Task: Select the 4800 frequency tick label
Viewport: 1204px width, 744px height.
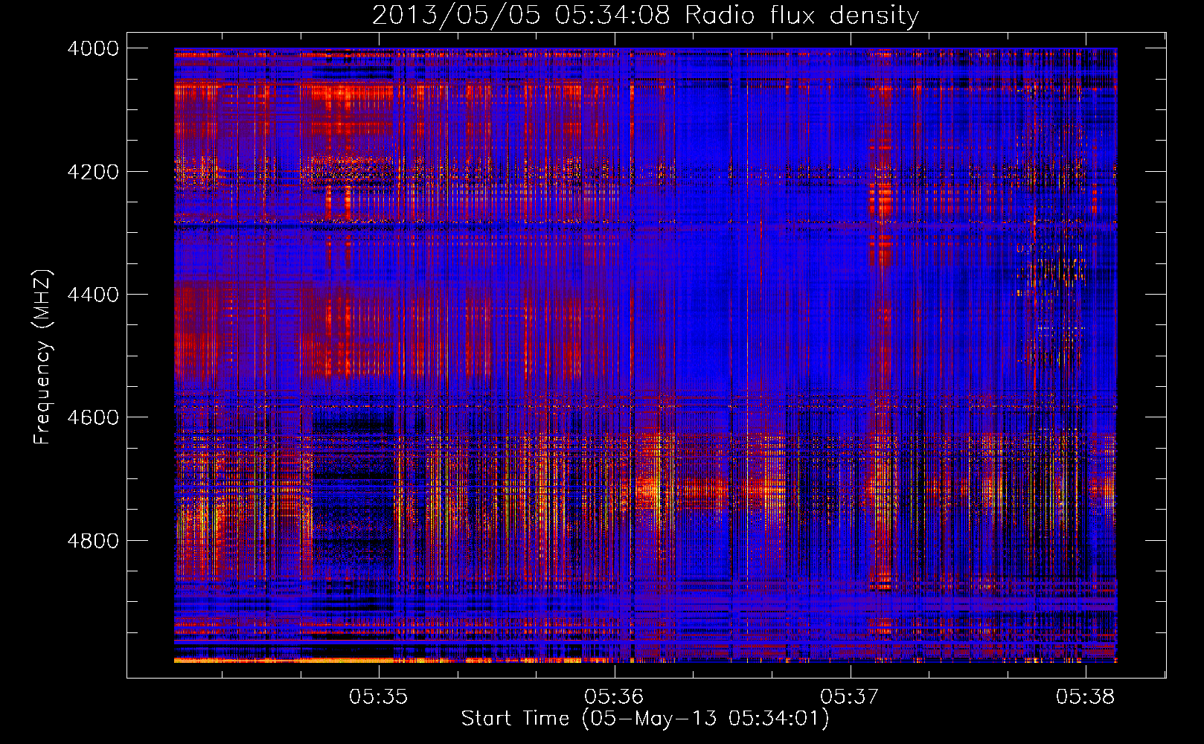Action: coord(93,541)
